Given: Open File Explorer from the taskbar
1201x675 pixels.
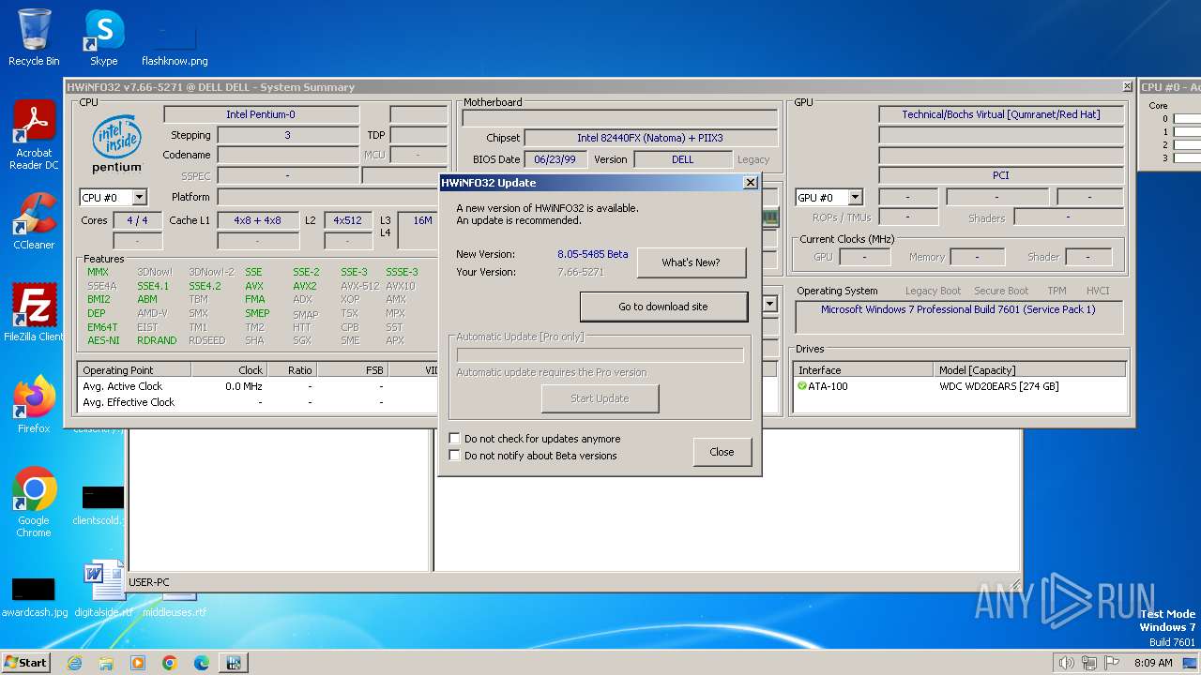Looking at the screenshot, I should (x=106, y=663).
